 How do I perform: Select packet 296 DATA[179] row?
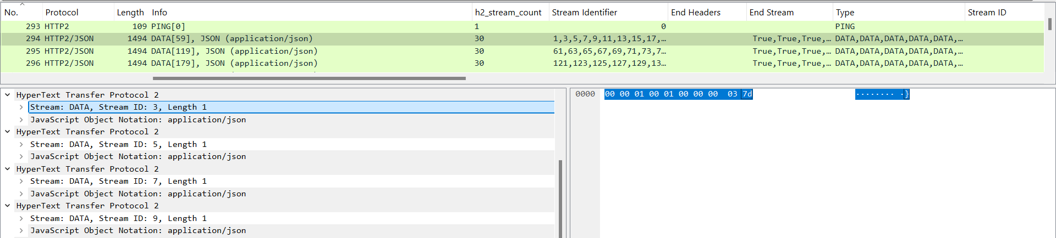coord(220,64)
